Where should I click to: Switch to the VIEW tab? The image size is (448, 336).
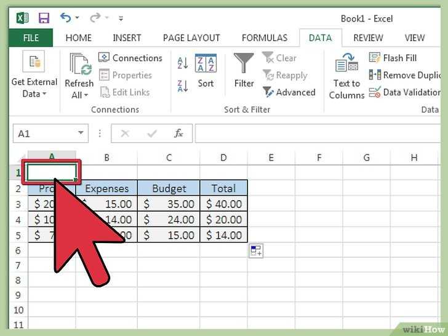(415, 38)
